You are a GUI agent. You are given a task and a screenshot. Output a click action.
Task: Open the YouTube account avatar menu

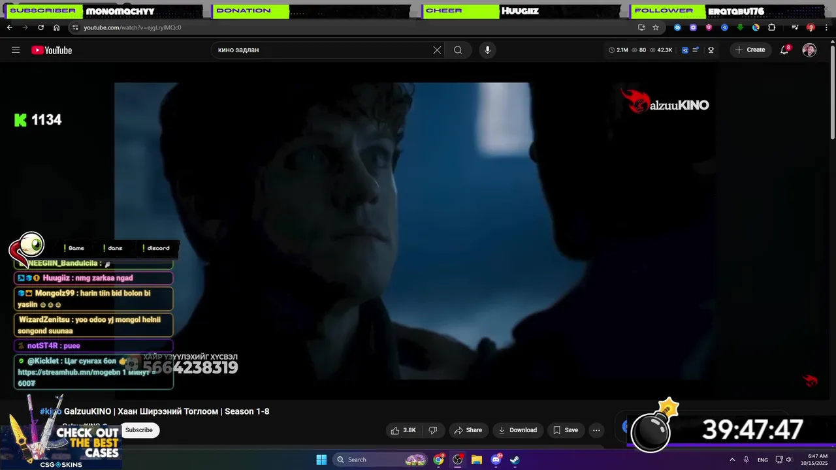coord(809,50)
